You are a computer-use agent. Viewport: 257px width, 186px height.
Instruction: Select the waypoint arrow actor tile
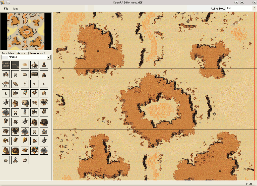tap(15, 65)
